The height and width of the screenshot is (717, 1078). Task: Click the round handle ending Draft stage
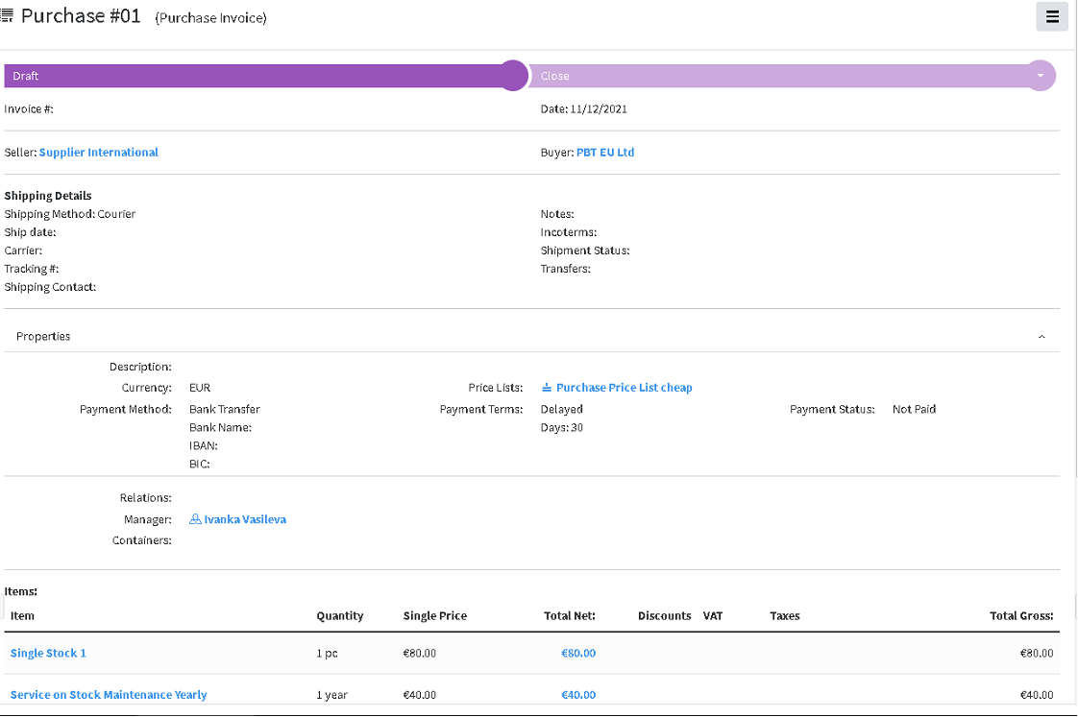(513, 76)
